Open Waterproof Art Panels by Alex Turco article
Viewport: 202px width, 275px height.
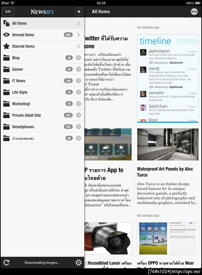click(x=165, y=172)
